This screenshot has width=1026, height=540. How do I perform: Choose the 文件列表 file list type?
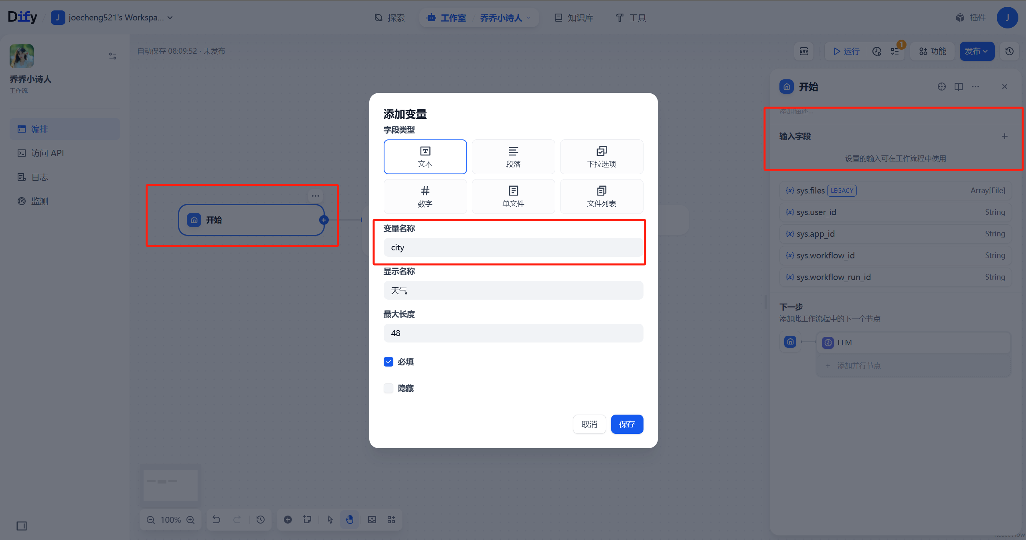601,196
